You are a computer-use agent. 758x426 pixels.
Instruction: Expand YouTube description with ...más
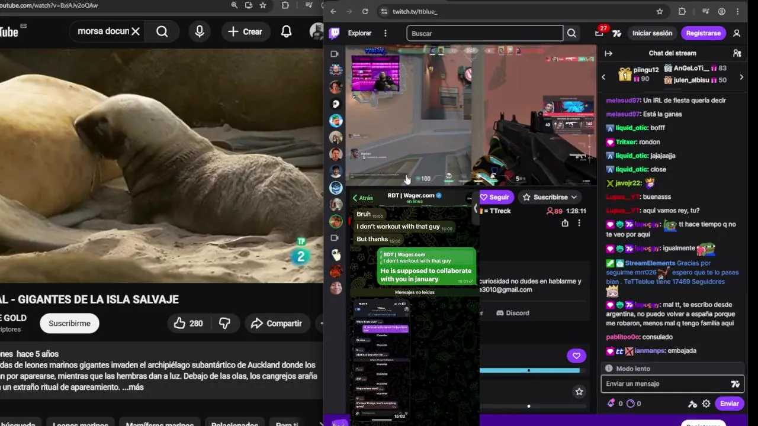(133, 387)
